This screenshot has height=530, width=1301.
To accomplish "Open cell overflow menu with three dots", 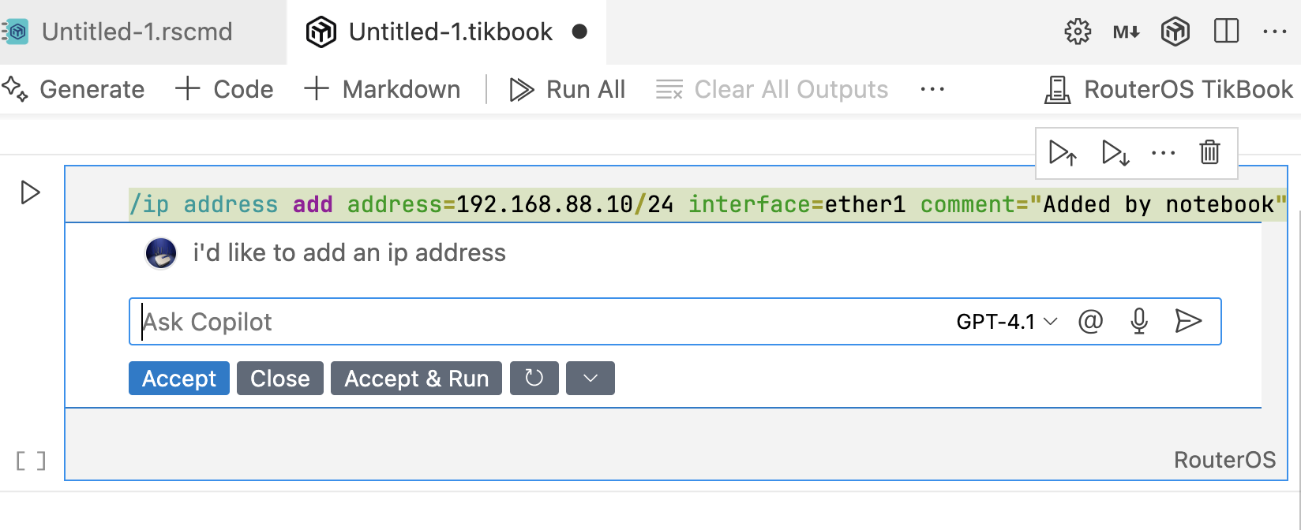I will tap(1163, 154).
